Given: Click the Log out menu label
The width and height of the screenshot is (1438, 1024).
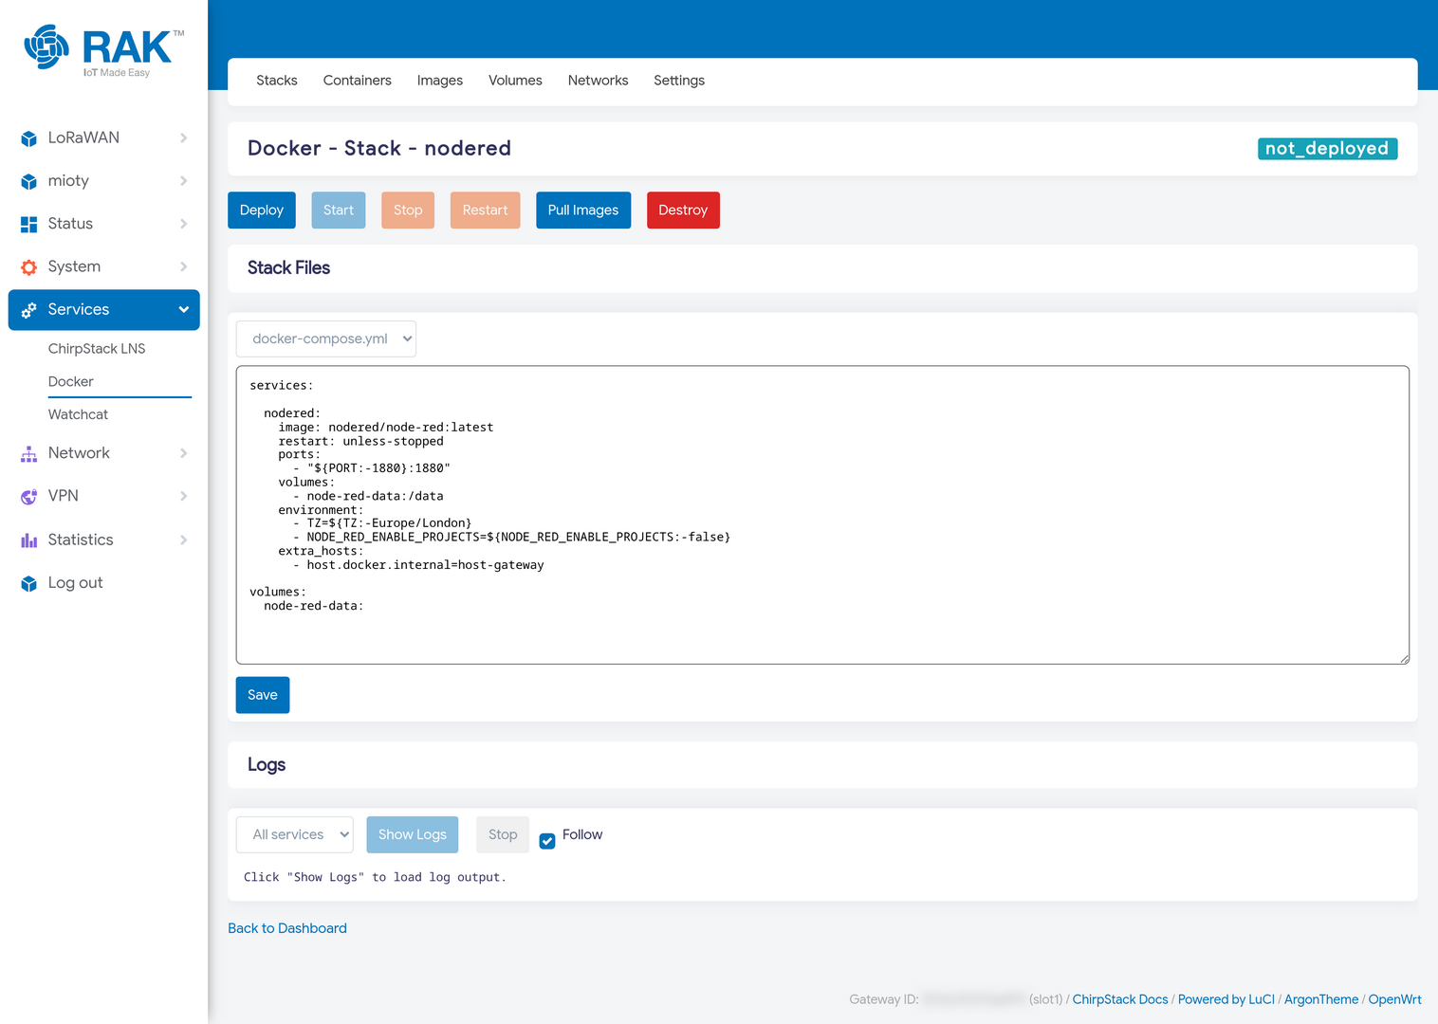Looking at the screenshot, I should (x=76, y=583).
